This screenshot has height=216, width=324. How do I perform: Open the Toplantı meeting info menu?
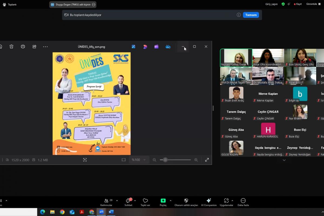[10, 4]
